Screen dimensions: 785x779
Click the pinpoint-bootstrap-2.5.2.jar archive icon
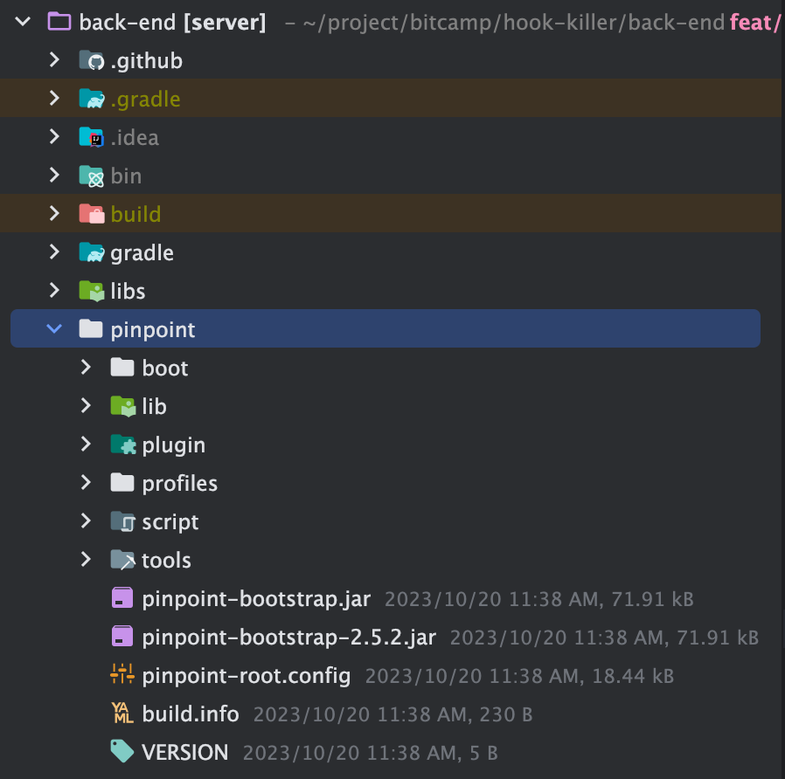[x=122, y=636]
